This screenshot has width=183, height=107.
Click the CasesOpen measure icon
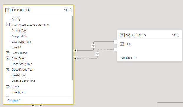(8, 58)
